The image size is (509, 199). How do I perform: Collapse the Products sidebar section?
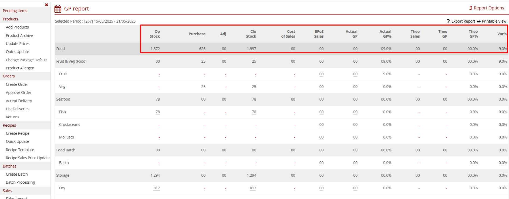pyautogui.click(x=10, y=19)
